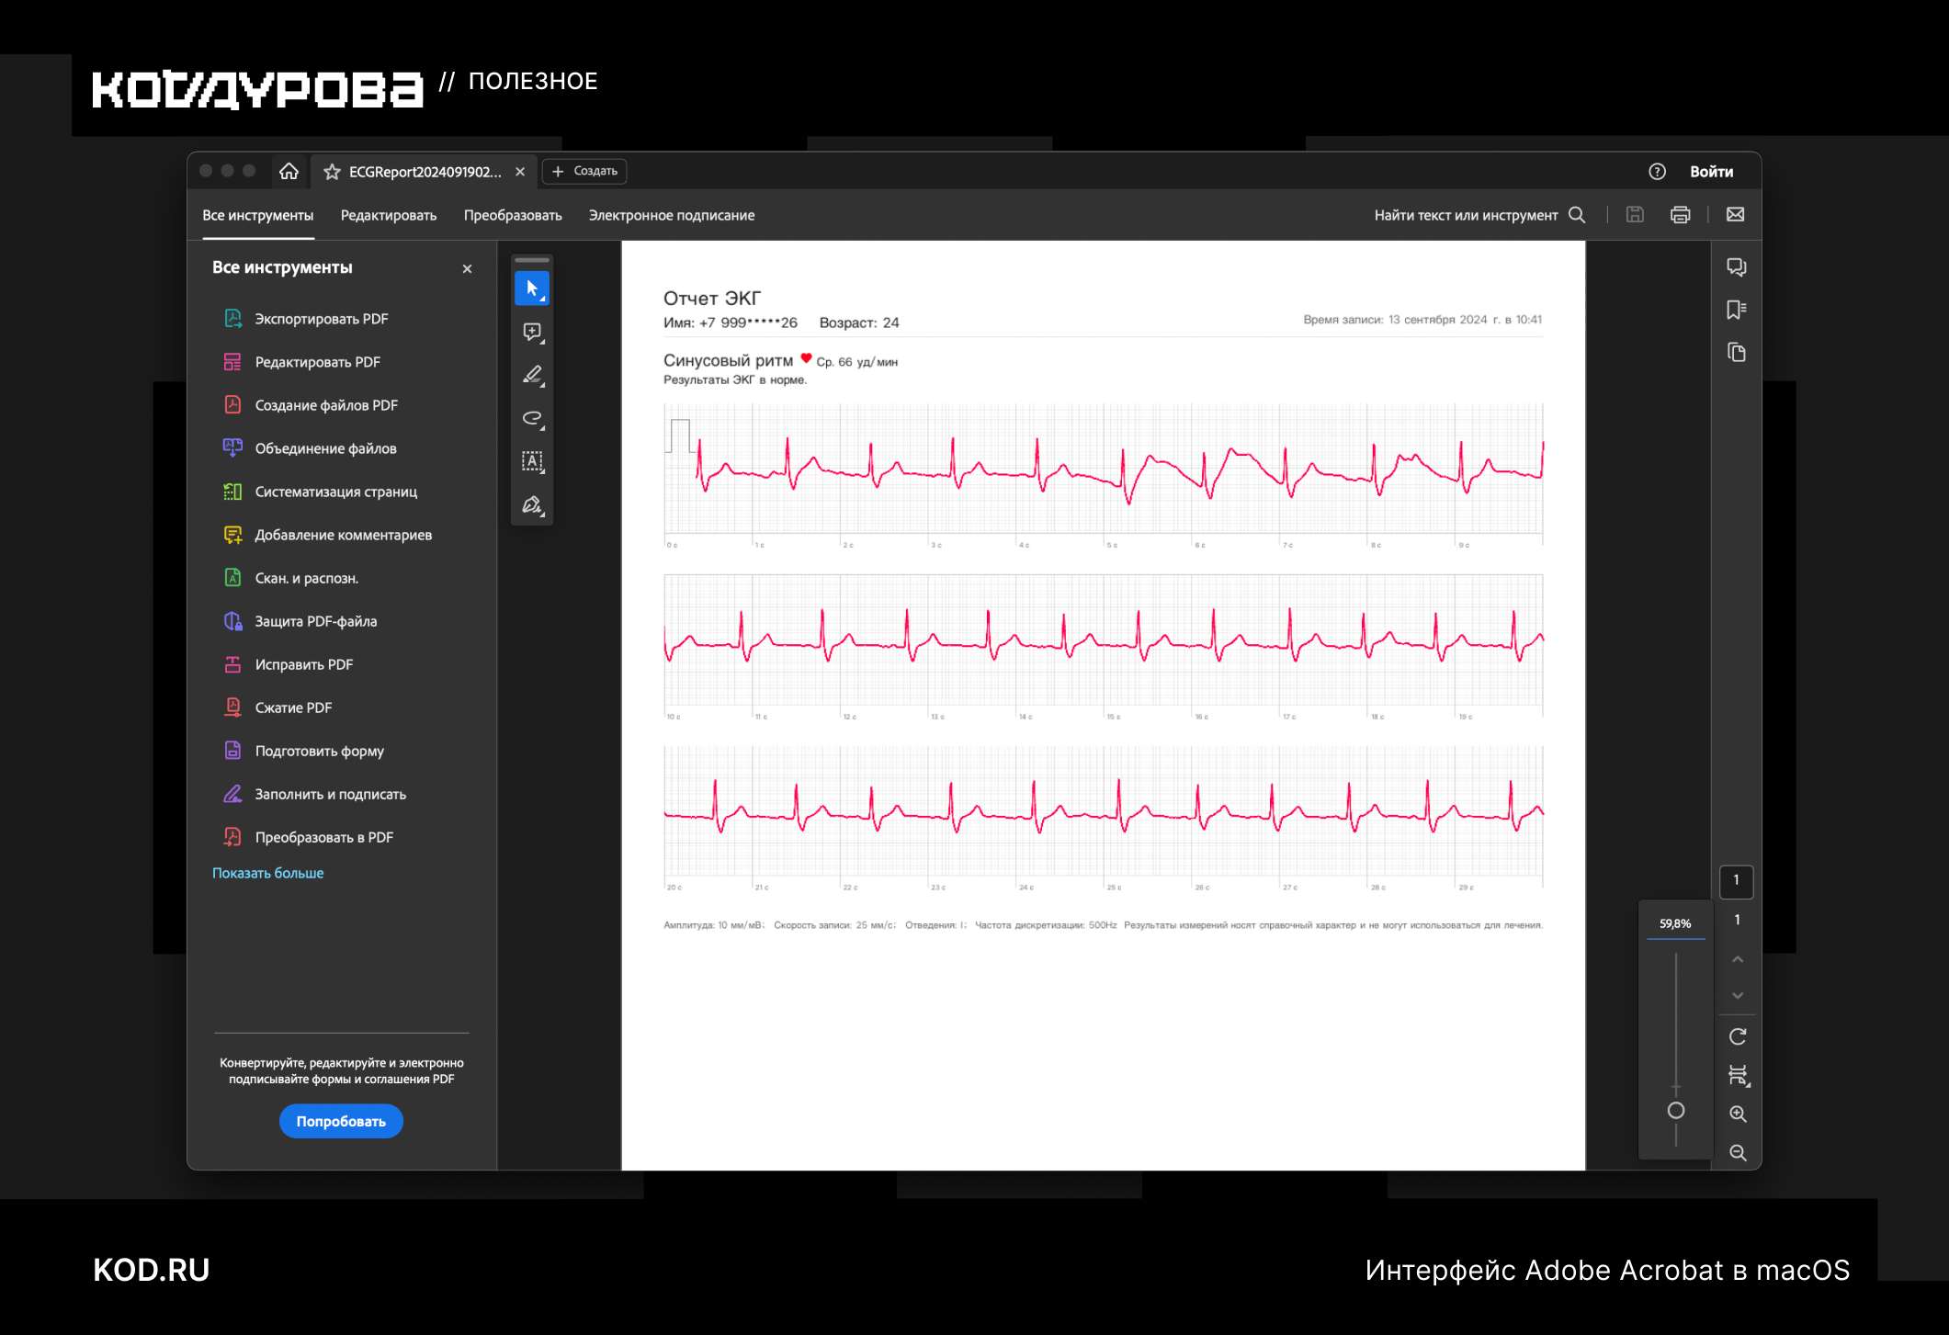
Task: Click the 59,8% zoom value field
Action: [x=1676, y=923]
